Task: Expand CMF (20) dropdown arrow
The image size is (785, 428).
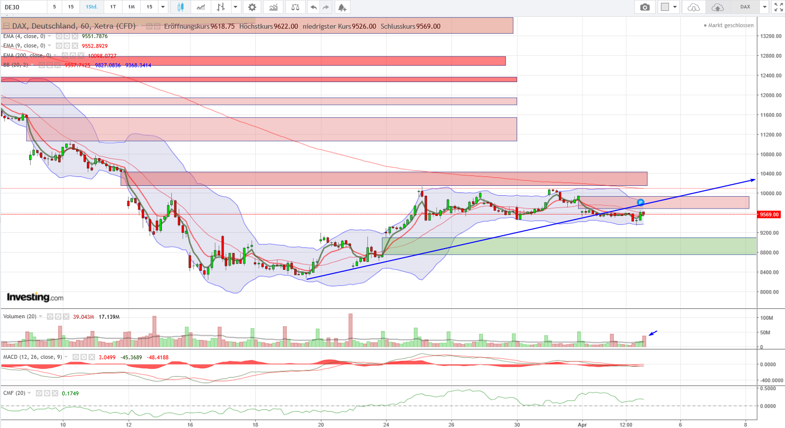Action: (30, 393)
